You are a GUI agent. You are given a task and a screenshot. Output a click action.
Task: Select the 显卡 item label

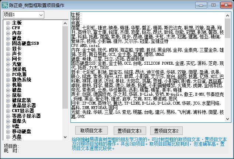point(17,49)
